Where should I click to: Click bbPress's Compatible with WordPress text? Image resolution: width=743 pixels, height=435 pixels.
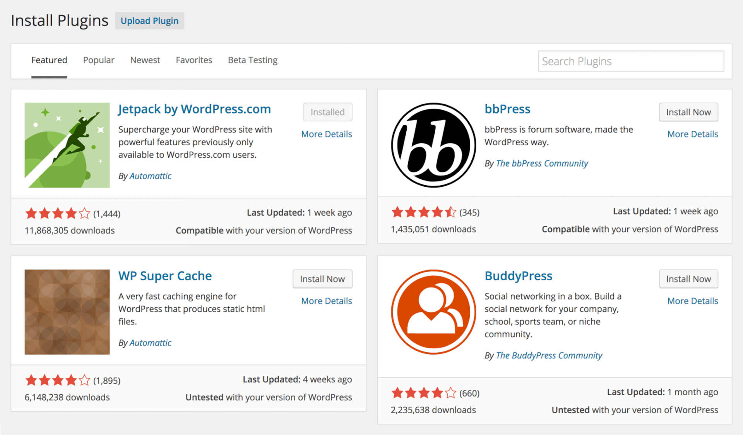click(630, 229)
